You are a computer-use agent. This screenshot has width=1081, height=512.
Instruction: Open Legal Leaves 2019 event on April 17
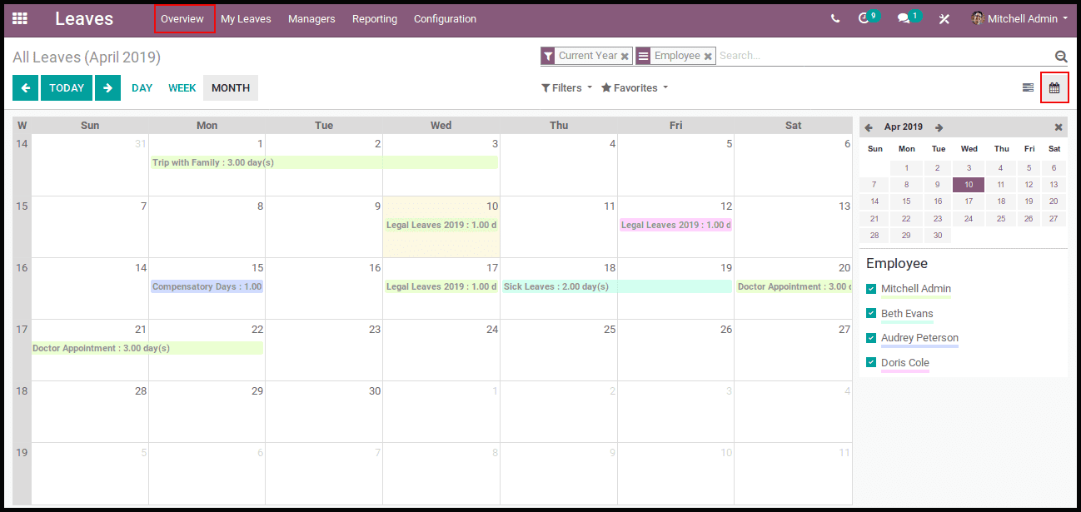pyautogui.click(x=441, y=286)
